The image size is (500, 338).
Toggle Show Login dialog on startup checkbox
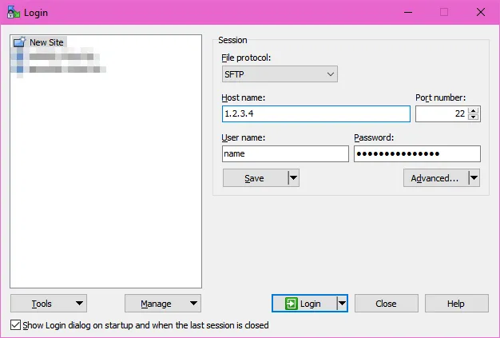point(16,325)
